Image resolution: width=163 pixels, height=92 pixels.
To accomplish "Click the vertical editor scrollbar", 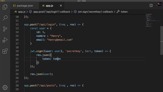I will [x=162, y=40].
